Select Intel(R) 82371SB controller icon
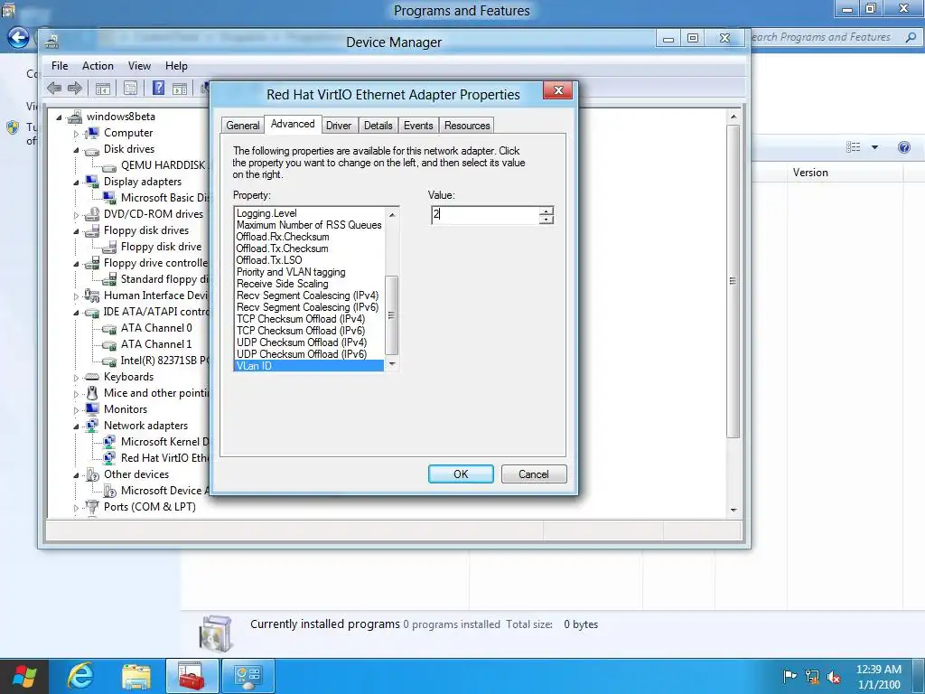This screenshot has height=694, width=925. [x=109, y=361]
